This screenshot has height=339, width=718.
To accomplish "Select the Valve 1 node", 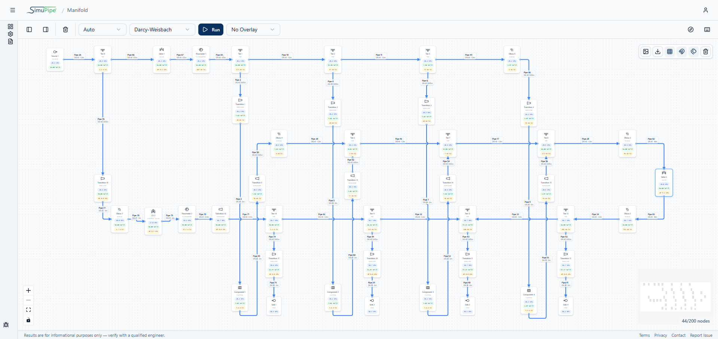I will pyautogui.click(x=162, y=60).
